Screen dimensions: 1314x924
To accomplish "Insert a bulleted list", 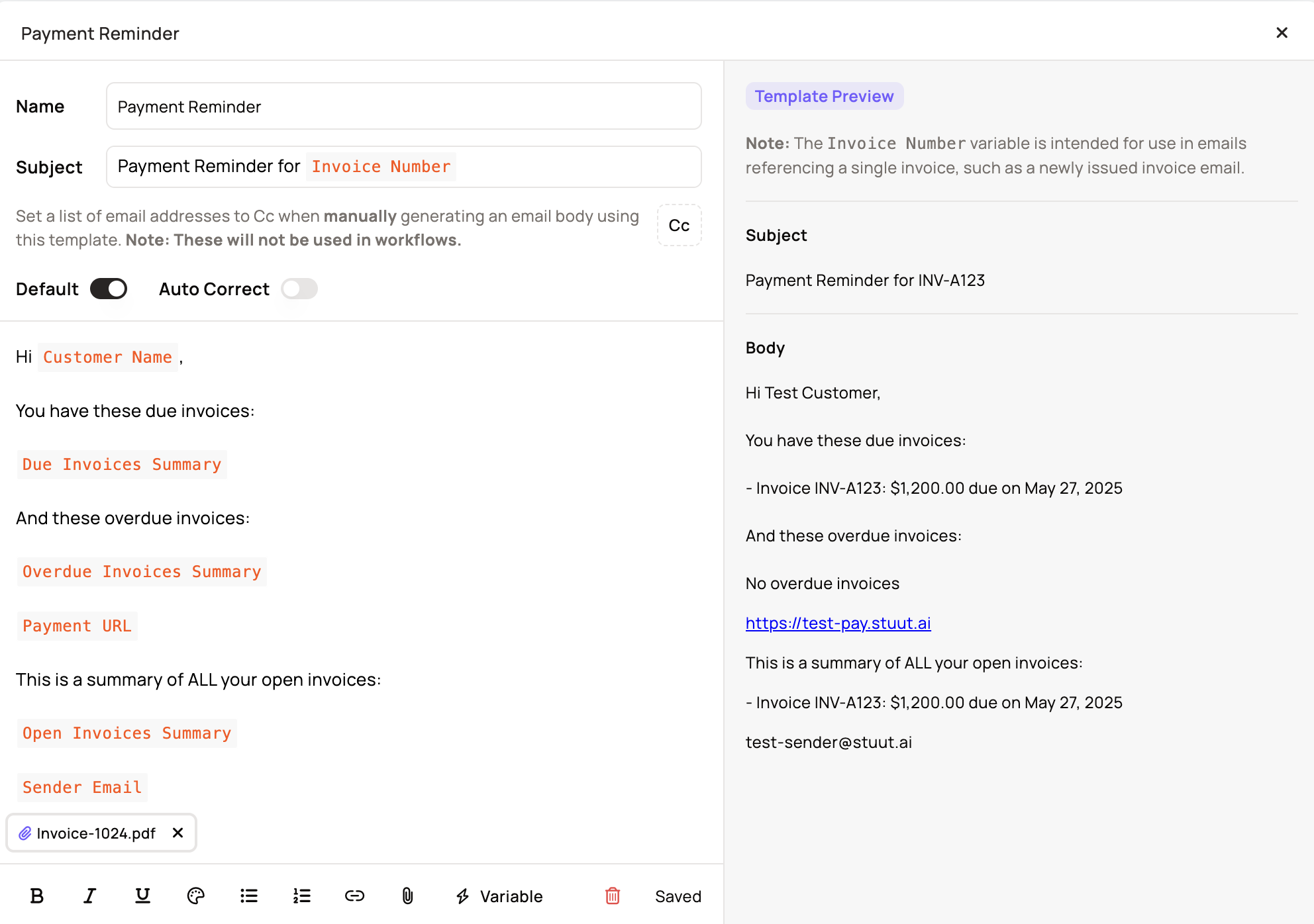I will [x=249, y=896].
